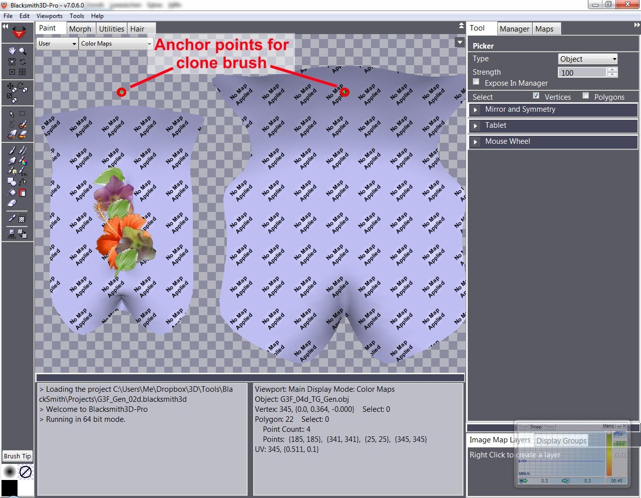Viewport: 641px width, 498px height.
Task: Select the Tool tab
Action: coord(482,28)
